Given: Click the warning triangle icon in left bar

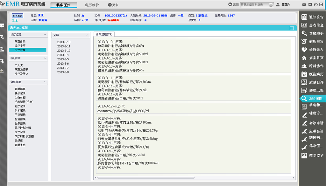Looking at the screenshot, I should click(x=2, y=71).
